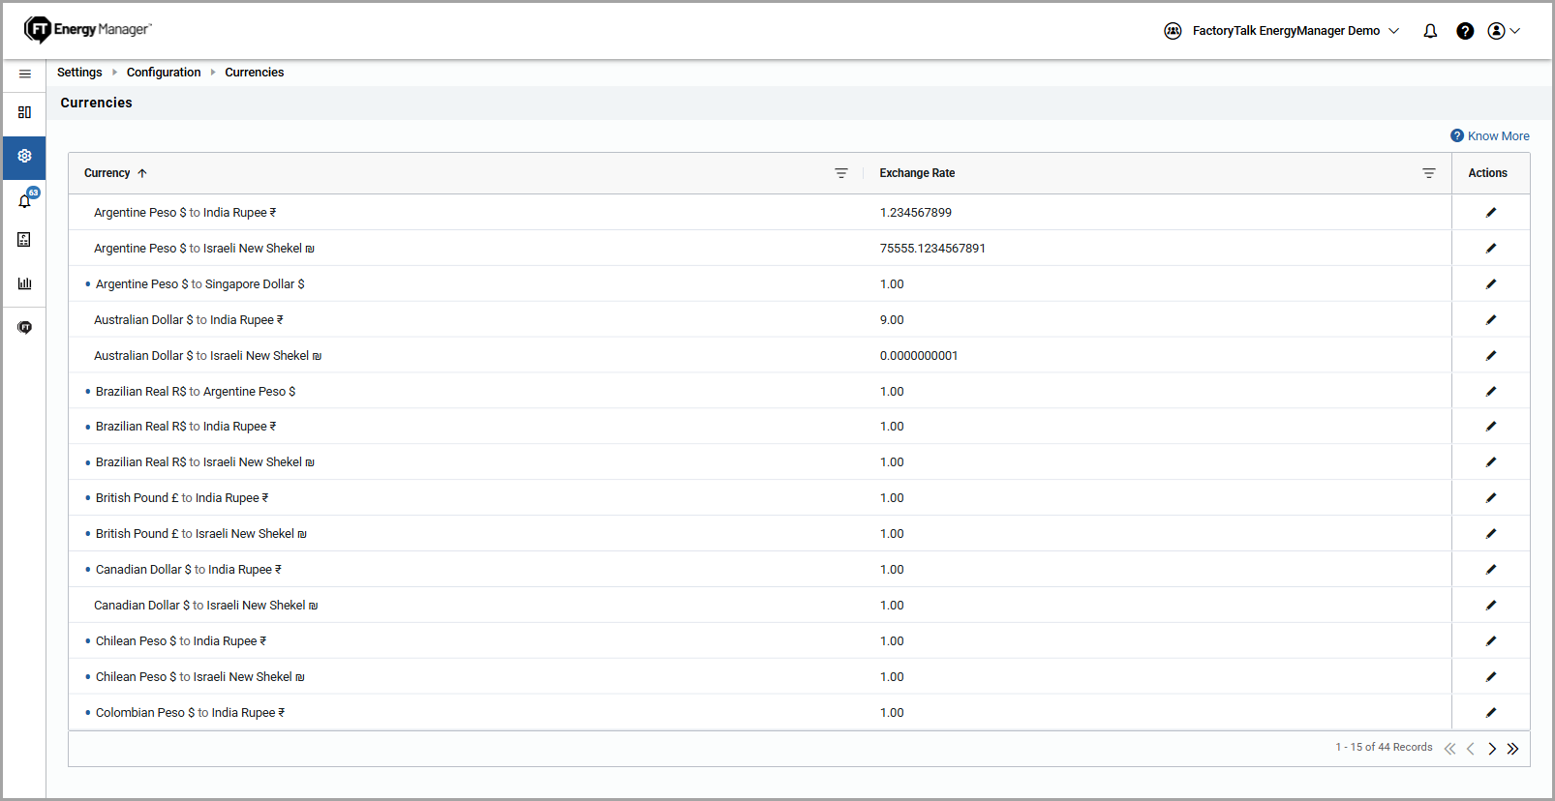Edit Argentine Peso to Israeli New Shekel
Image resolution: width=1555 pixels, height=801 pixels.
pyautogui.click(x=1491, y=249)
